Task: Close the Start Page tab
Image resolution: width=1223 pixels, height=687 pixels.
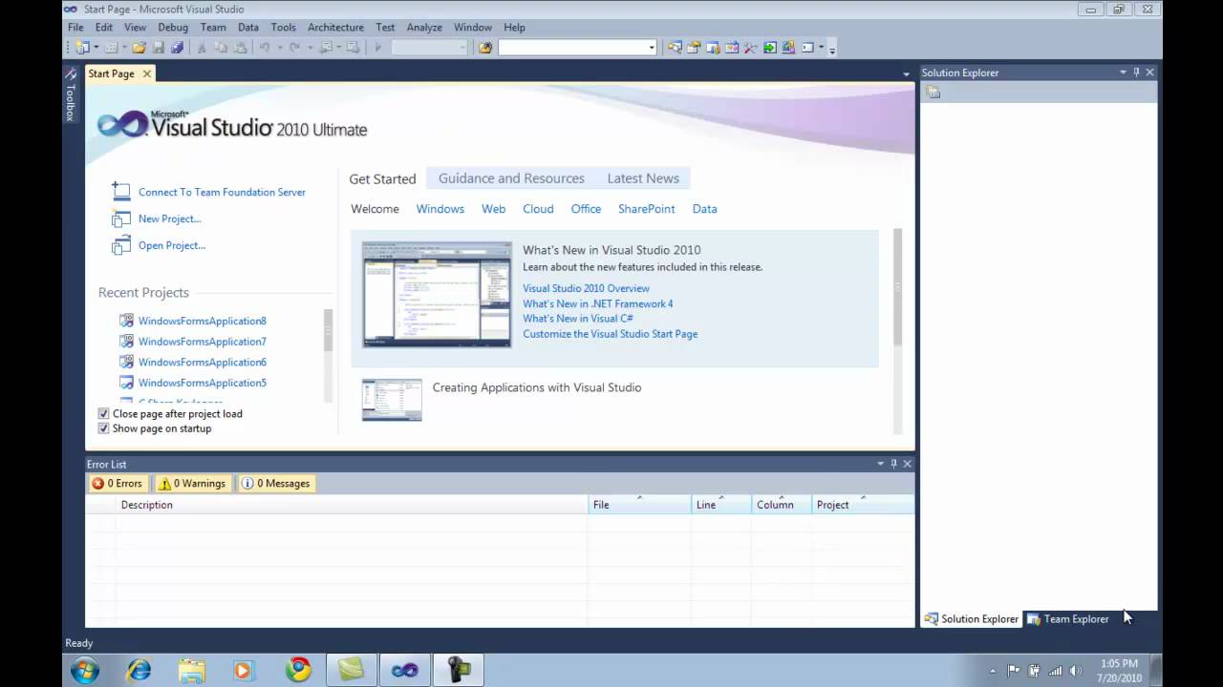Action: click(146, 73)
